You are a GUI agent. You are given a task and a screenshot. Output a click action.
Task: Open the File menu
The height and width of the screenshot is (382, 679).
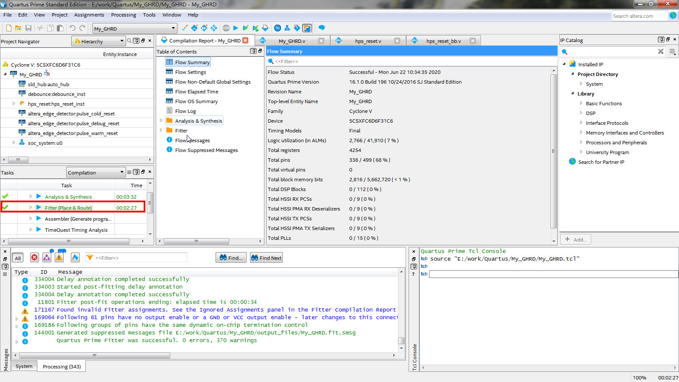tap(8, 15)
